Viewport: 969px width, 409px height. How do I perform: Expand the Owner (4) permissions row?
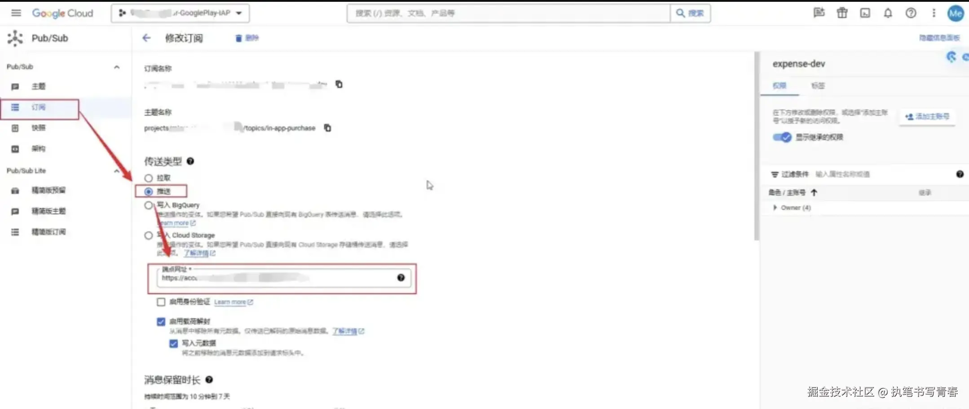click(775, 207)
